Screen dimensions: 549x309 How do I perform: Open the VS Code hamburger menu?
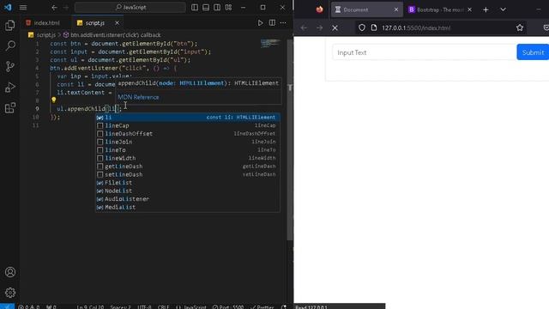[x=23, y=8]
